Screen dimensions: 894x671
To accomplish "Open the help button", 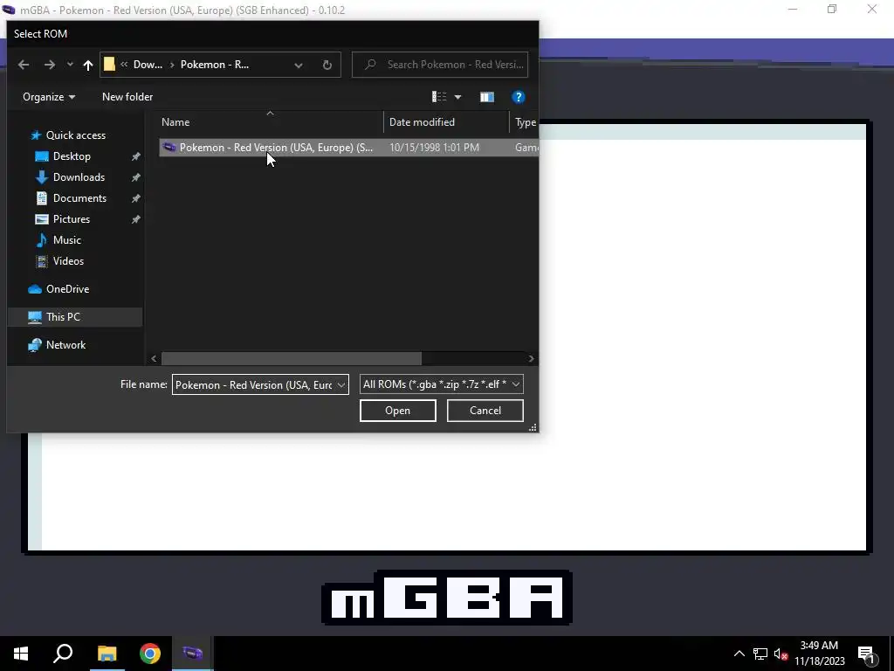I will [519, 97].
